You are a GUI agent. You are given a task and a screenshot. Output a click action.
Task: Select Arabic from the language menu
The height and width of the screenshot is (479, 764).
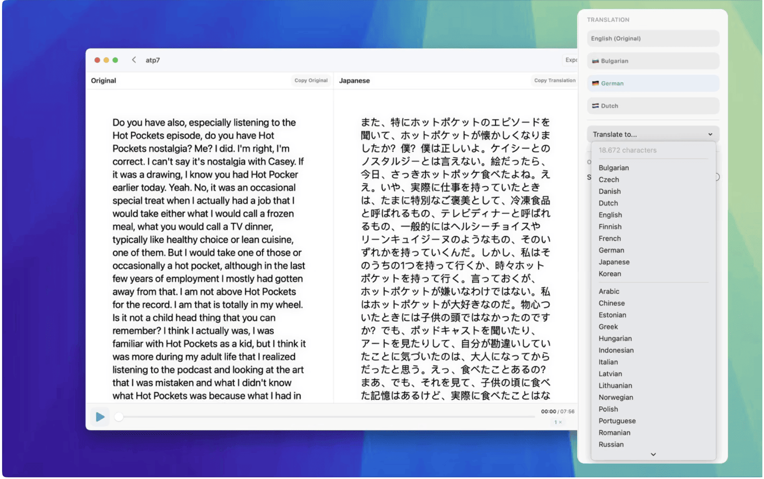point(609,291)
